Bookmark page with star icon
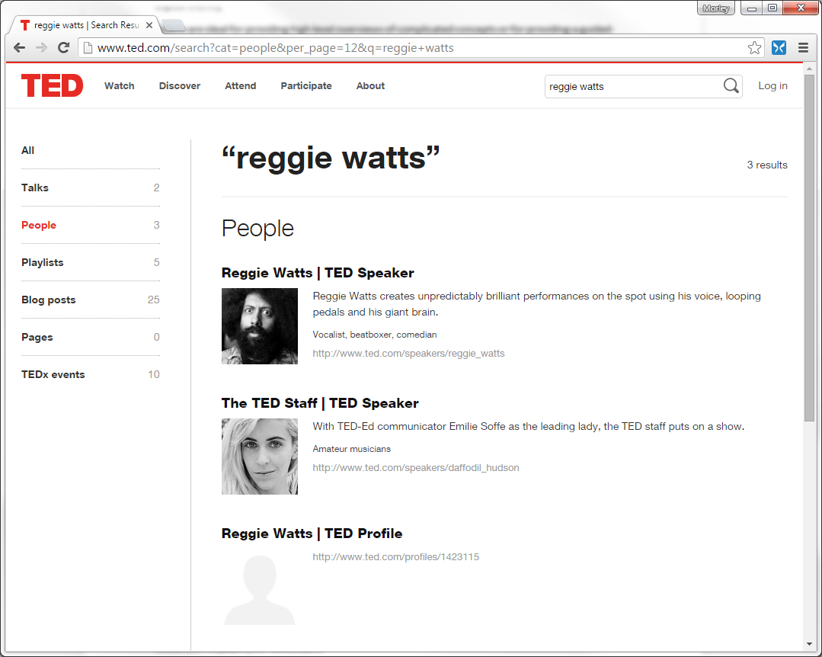 (x=754, y=48)
